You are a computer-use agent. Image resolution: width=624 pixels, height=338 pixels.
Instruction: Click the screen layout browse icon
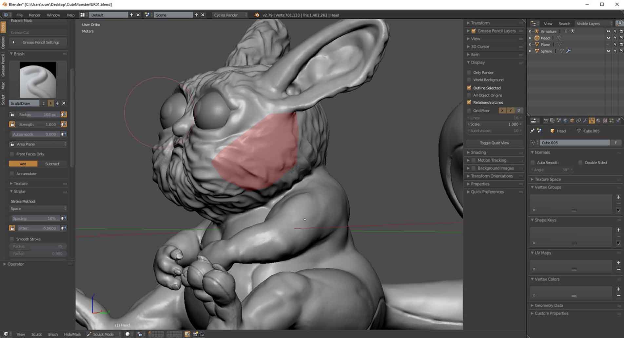pos(83,15)
